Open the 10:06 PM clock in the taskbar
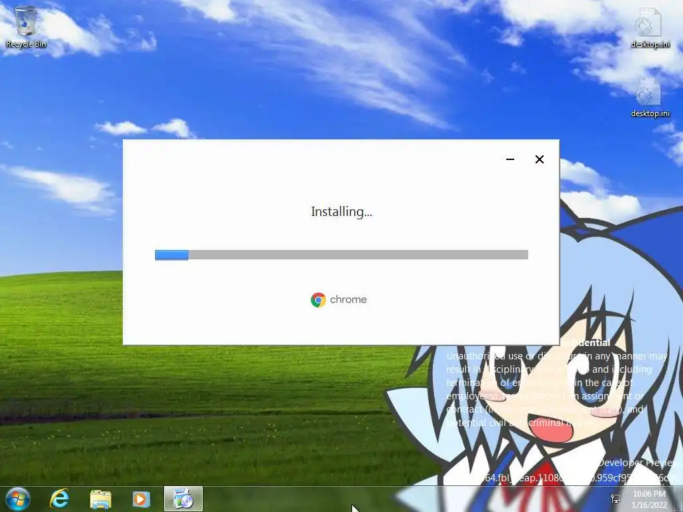The image size is (683, 512). [650, 499]
